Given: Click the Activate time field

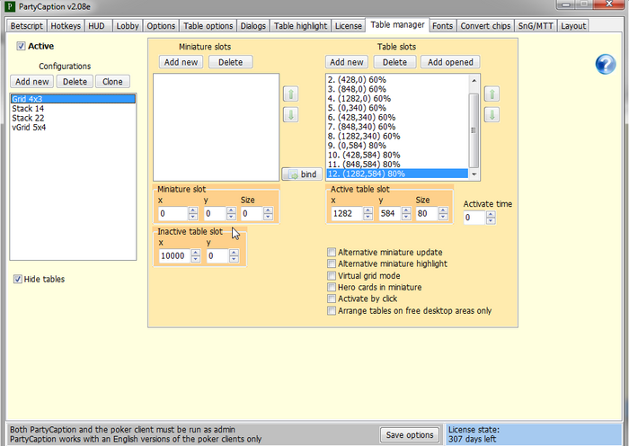Looking at the screenshot, I should click(475, 218).
